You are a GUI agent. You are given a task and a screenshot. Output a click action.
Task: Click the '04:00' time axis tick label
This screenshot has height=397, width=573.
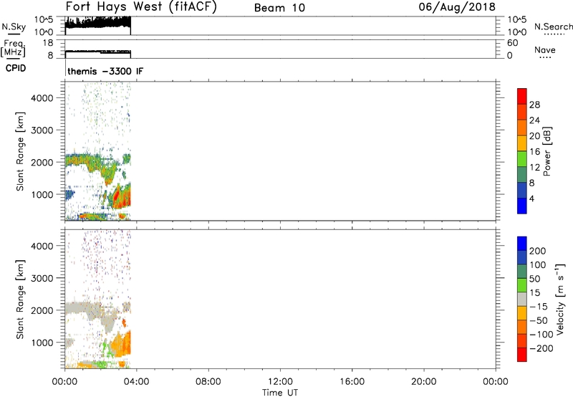137,382
